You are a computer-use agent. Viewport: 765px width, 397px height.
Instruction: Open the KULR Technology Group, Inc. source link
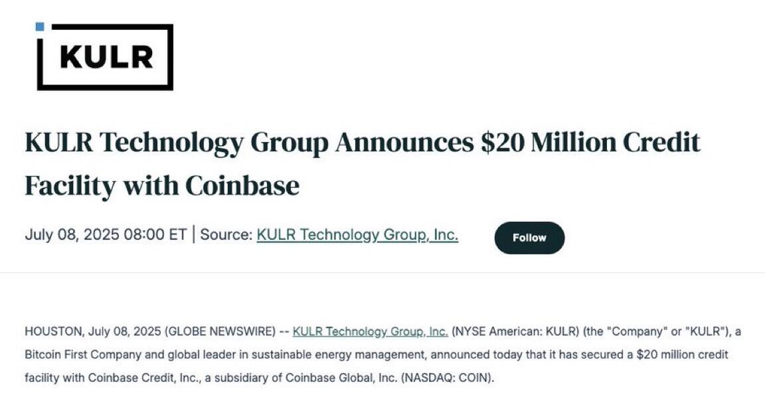tap(357, 234)
